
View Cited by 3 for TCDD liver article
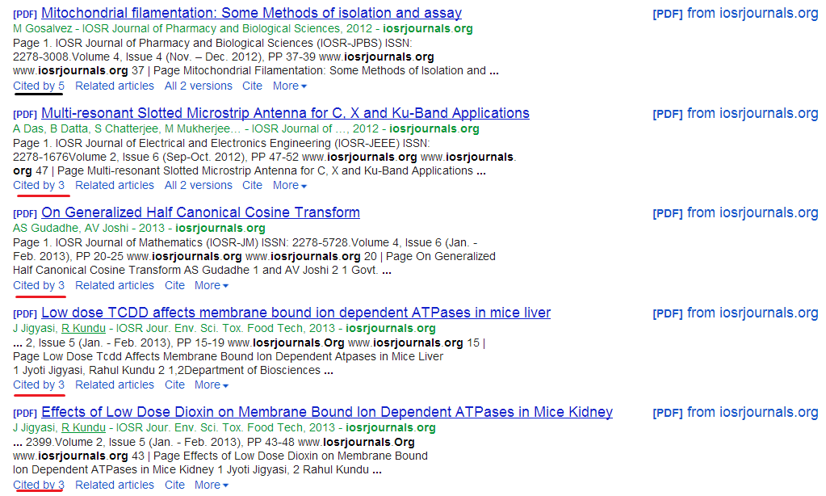click(38, 385)
